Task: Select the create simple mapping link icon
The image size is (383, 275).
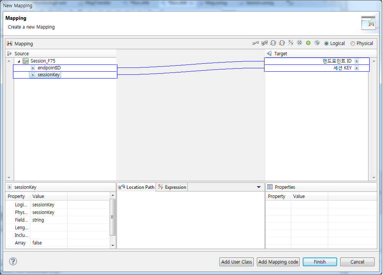Action: point(255,43)
